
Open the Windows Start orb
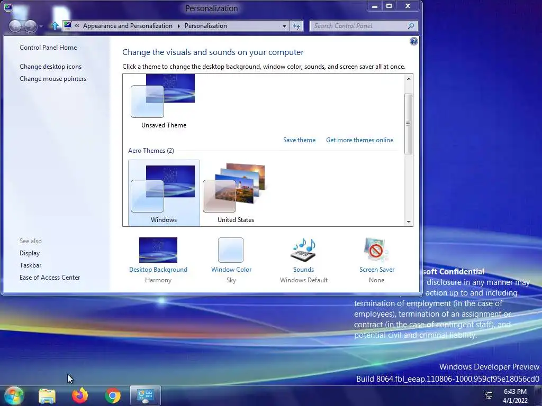(x=14, y=395)
